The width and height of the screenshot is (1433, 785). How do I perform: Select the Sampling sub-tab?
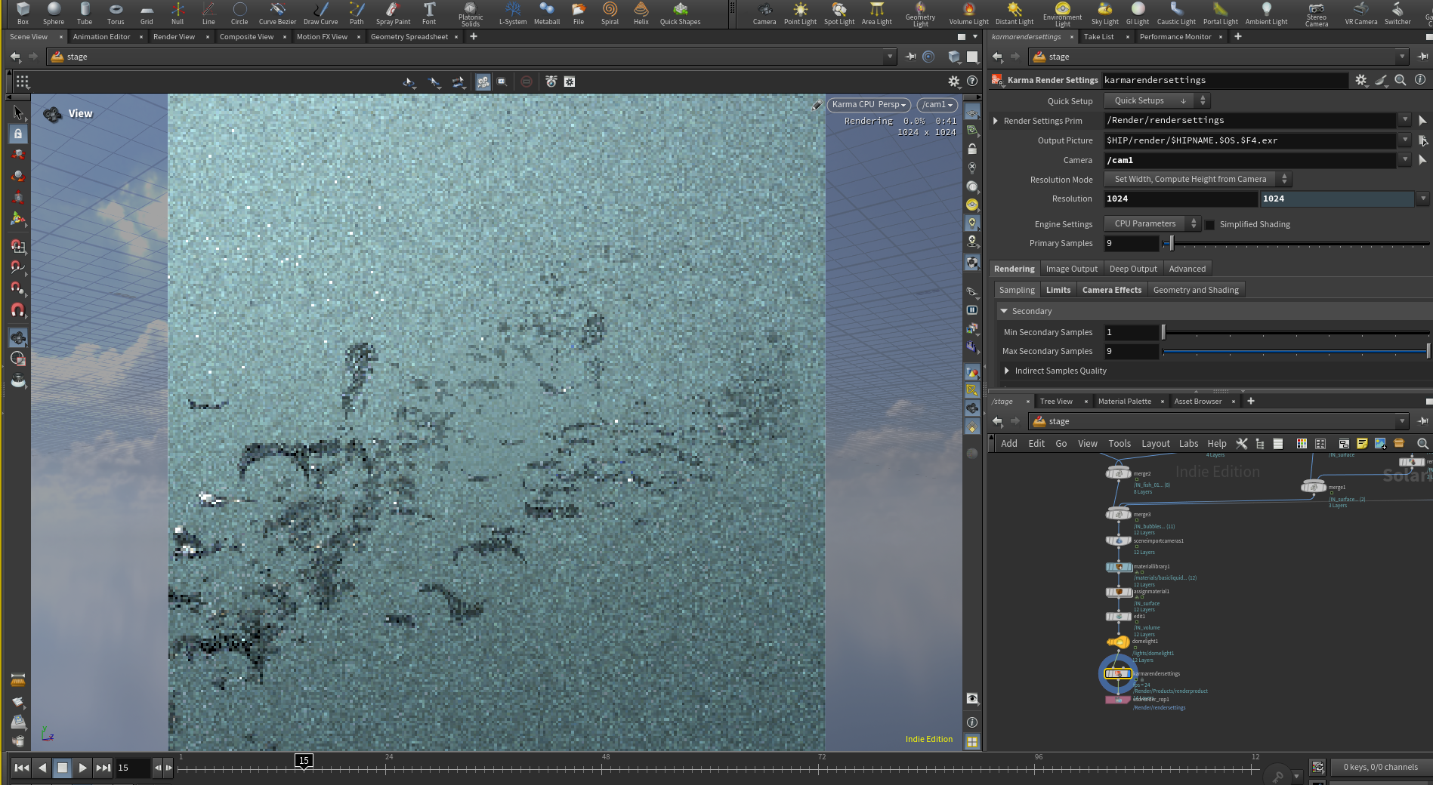point(1017,290)
